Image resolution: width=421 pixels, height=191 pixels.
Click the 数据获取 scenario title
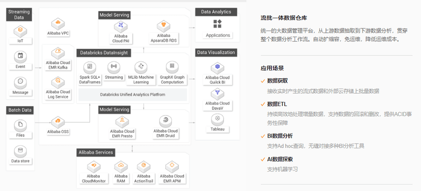[277, 81]
